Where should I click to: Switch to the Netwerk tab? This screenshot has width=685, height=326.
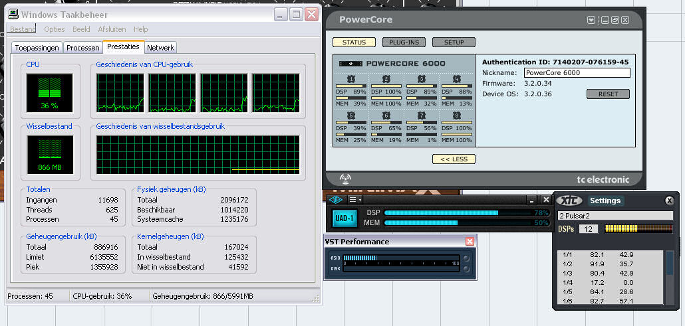point(160,48)
